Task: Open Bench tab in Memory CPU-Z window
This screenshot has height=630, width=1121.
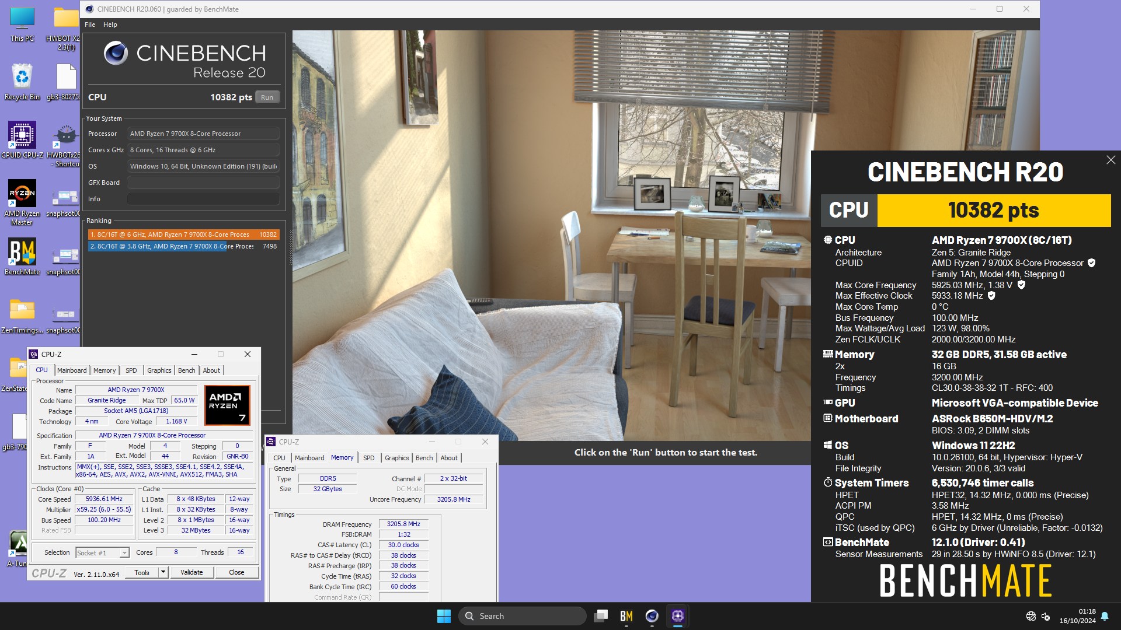Action: pos(424,458)
